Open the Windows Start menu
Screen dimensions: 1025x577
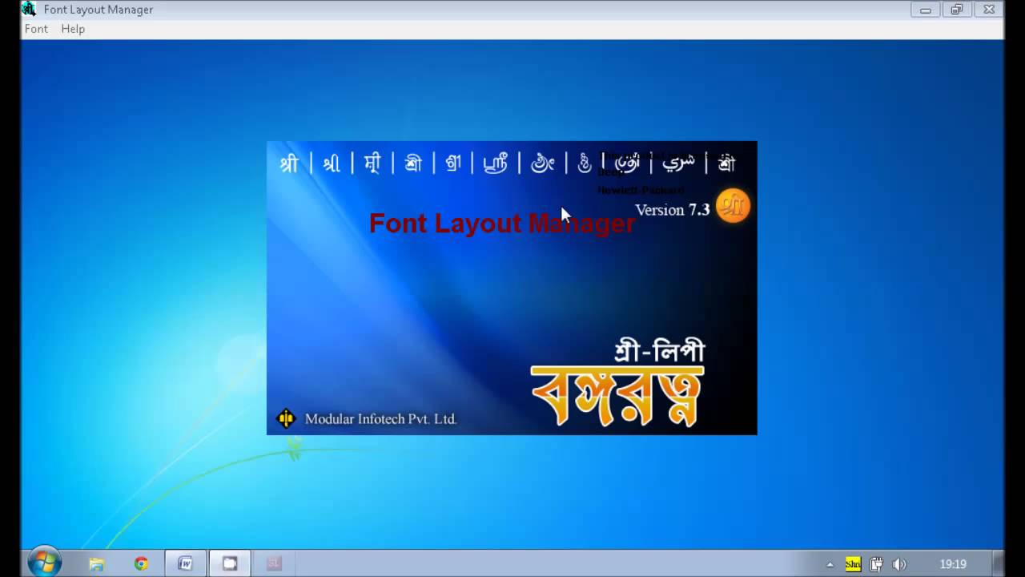(x=45, y=563)
